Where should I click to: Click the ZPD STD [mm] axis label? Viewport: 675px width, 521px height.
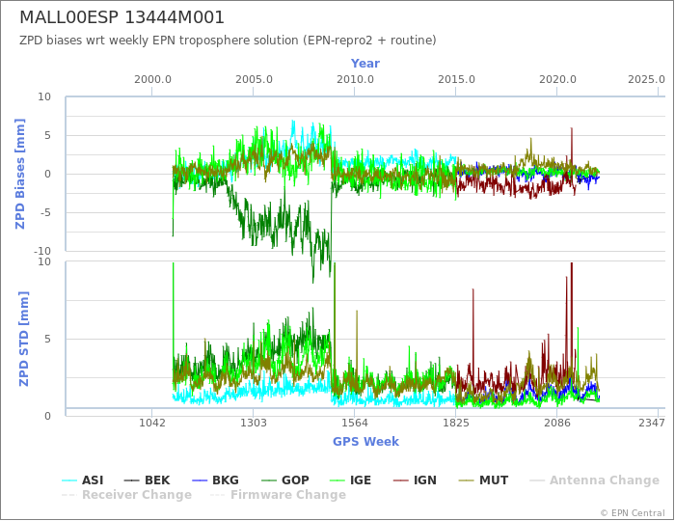click(x=23, y=339)
